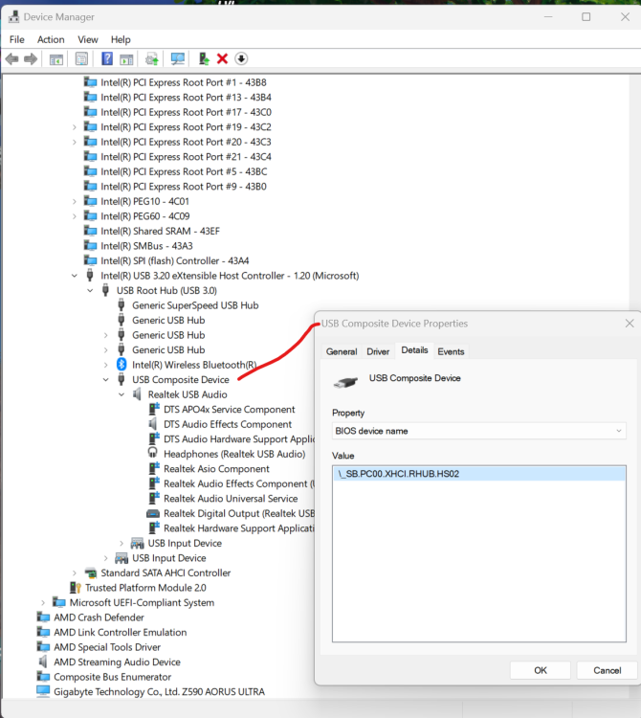This screenshot has width=641, height=718.
Task: Collapse the USB Root Hub (USB 3.0) node
Action: click(90, 290)
